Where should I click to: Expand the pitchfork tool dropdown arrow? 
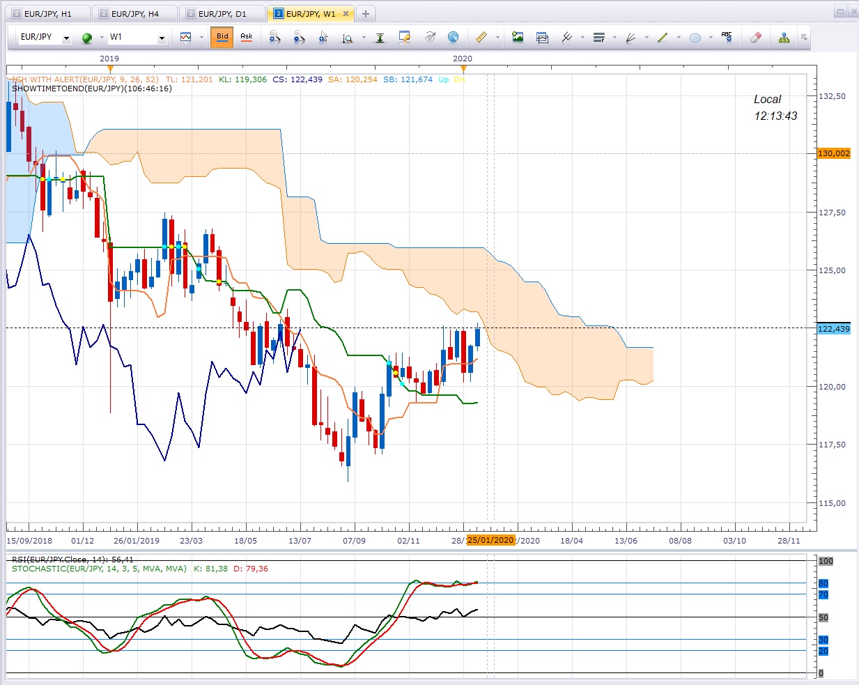pos(582,38)
